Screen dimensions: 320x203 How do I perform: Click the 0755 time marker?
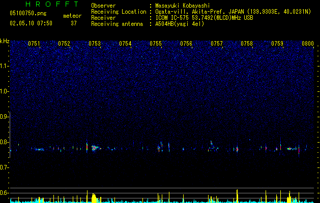(156, 44)
